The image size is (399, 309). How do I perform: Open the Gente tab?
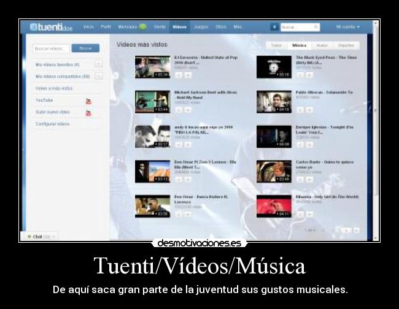tap(160, 27)
